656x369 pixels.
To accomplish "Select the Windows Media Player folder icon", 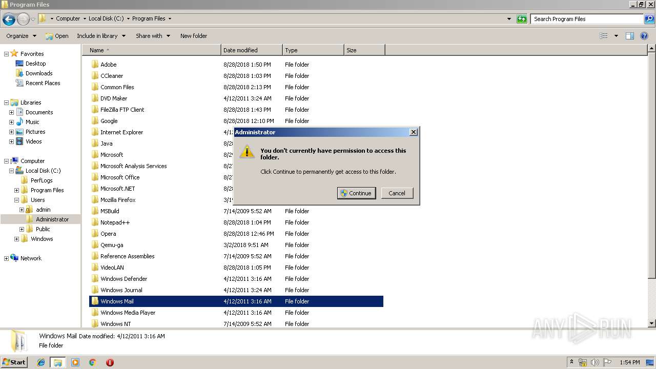I will click(95, 313).
